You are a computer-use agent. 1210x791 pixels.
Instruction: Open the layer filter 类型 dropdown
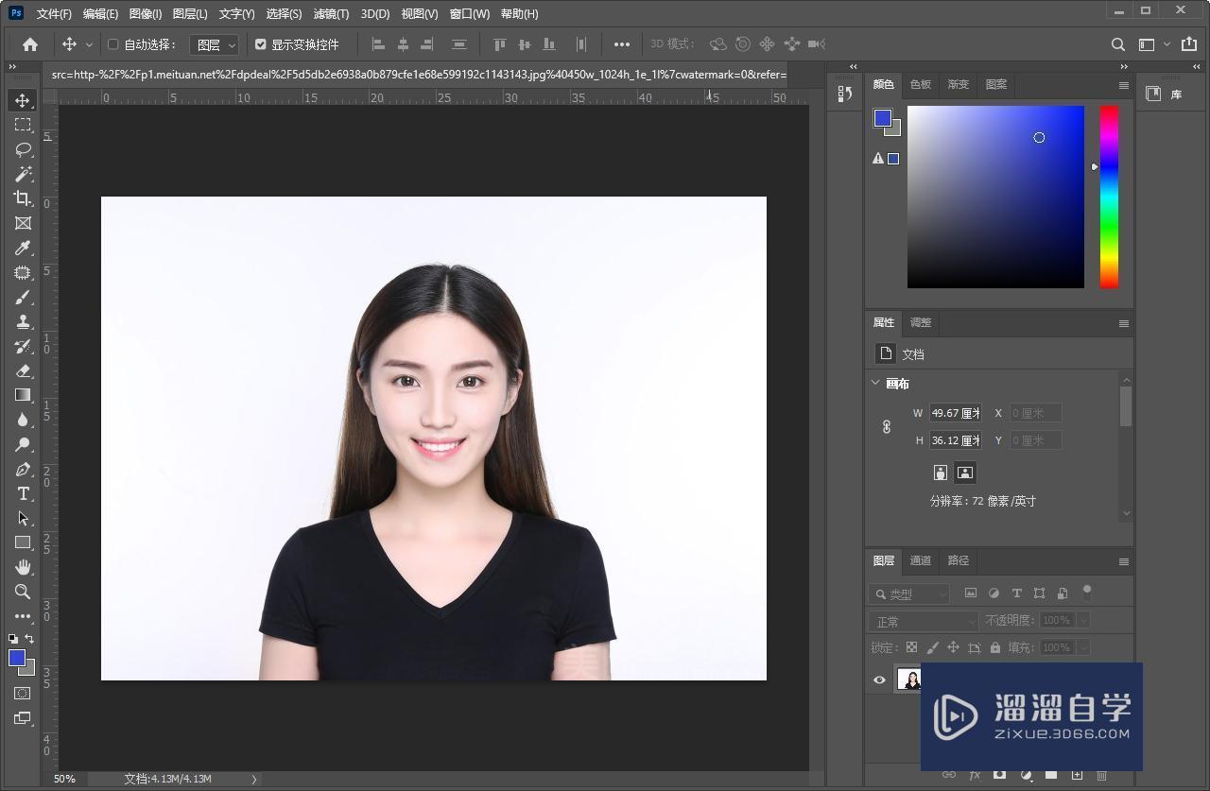pyautogui.click(x=909, y=593)
